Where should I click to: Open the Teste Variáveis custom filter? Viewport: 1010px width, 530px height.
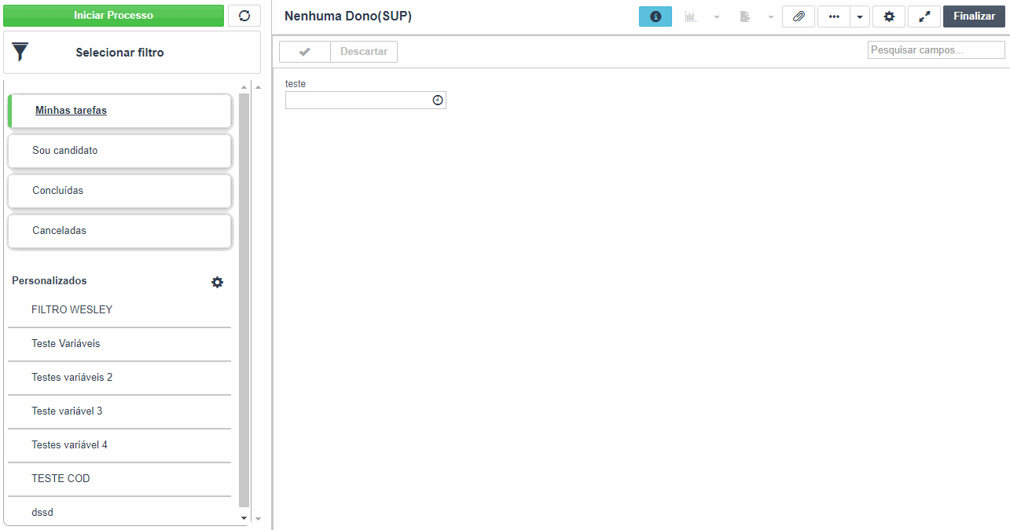click(x=119, y=344)
